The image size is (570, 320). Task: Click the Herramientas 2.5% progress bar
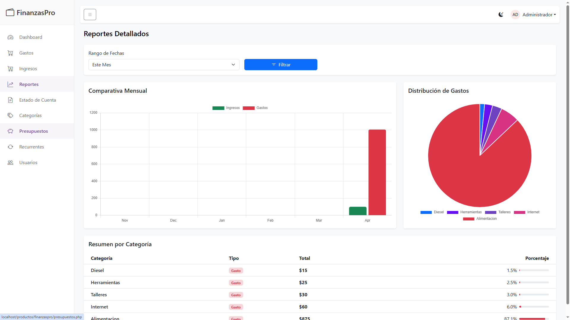[x=534, y=283]
